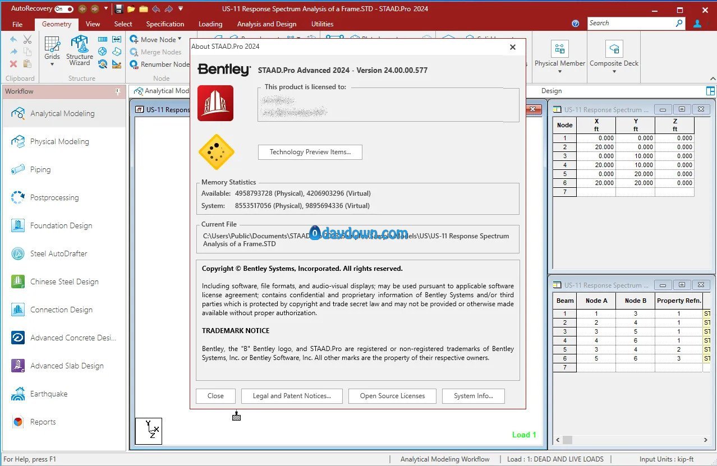Screen dimensions: 717x466
Task: Switch to the Loading ribbon tab
Action: tap(210, 24)
